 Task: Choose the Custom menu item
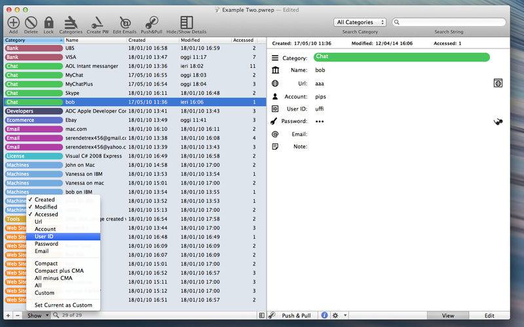pyautogui.click(x=63, y=292)
